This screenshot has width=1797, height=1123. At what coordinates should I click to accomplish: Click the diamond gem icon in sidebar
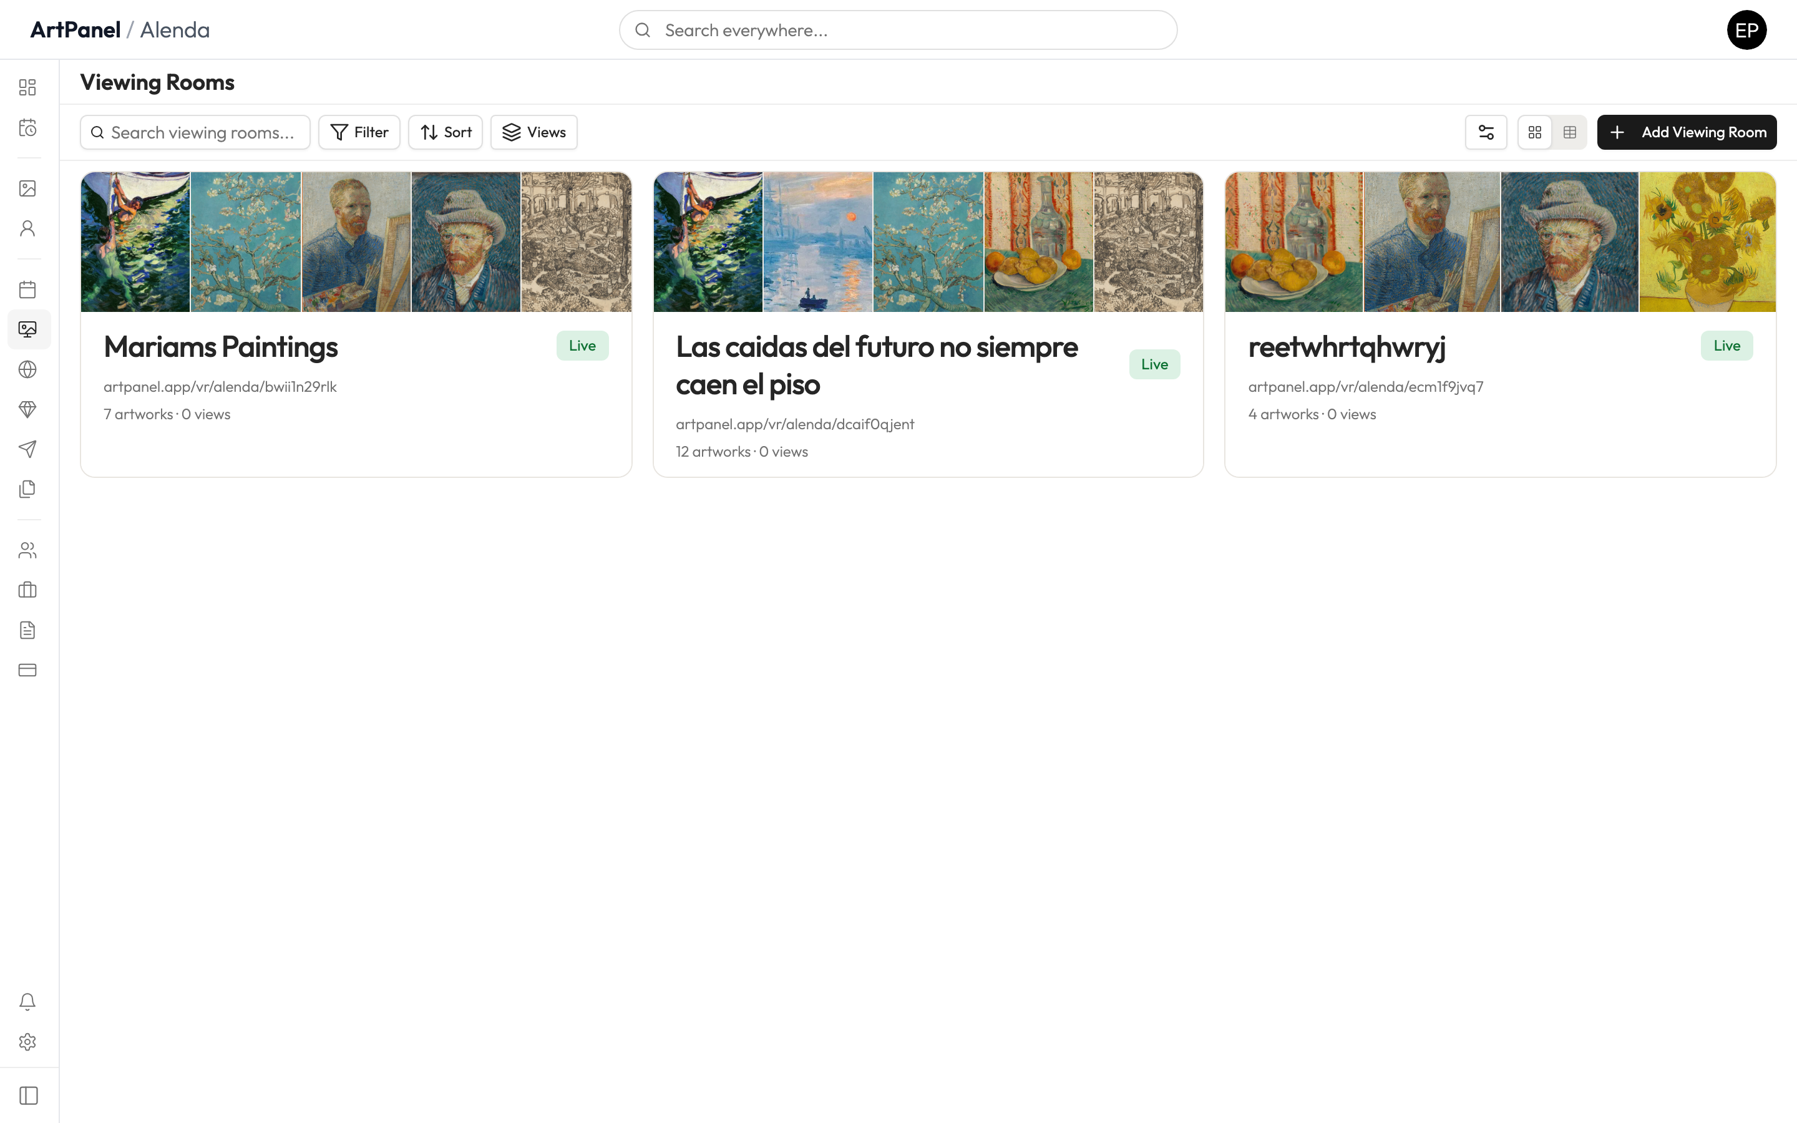click(x=27, y=409)
